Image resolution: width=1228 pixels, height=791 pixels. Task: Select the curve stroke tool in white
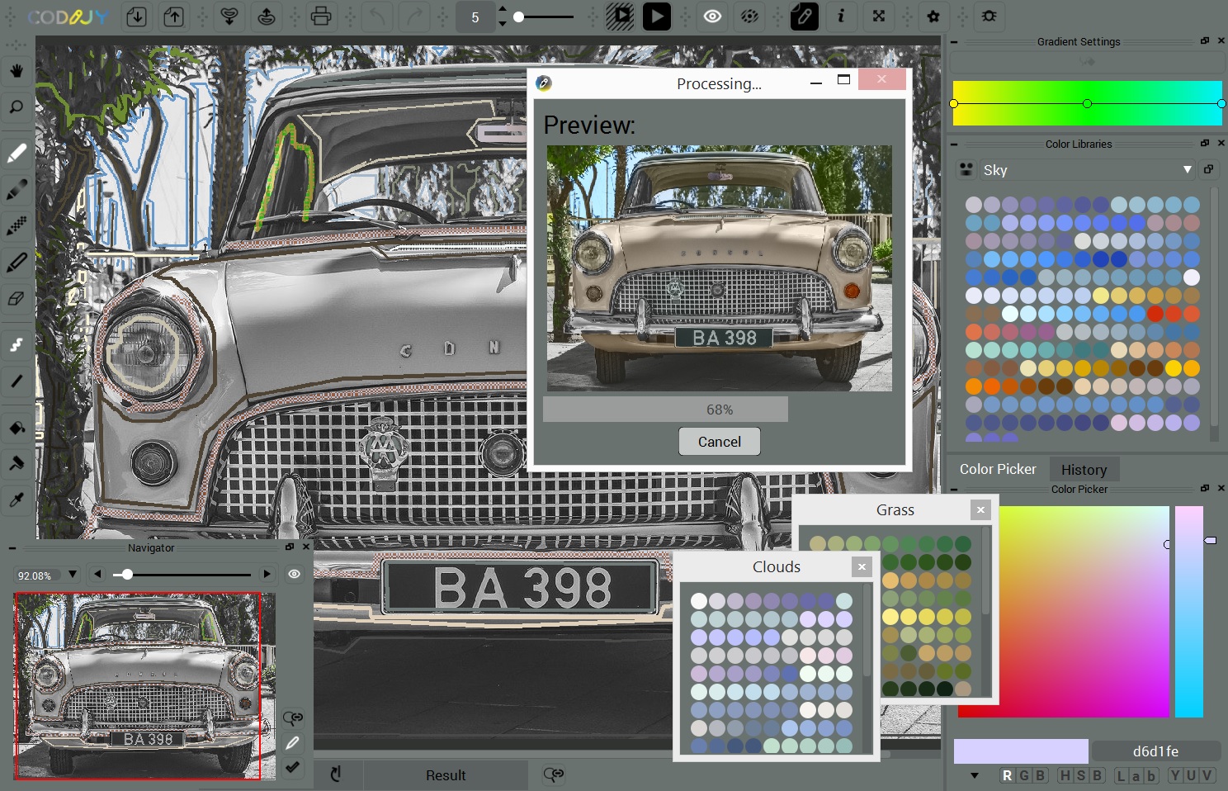pos(17,345)
